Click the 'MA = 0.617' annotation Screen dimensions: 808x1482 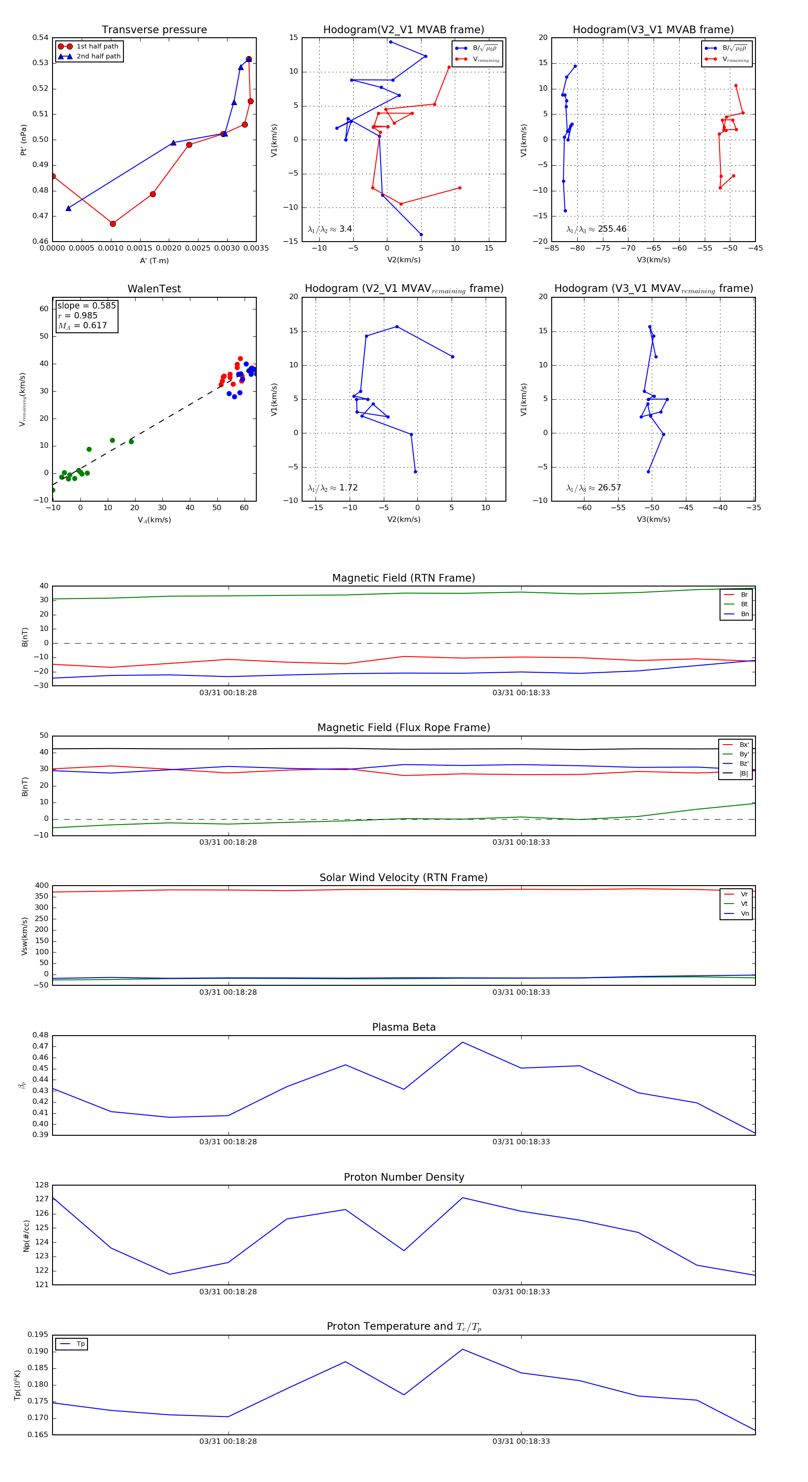coord(82,326)
